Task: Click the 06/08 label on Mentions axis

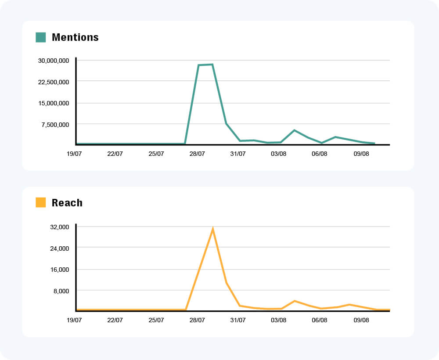Action: (320, 154)
